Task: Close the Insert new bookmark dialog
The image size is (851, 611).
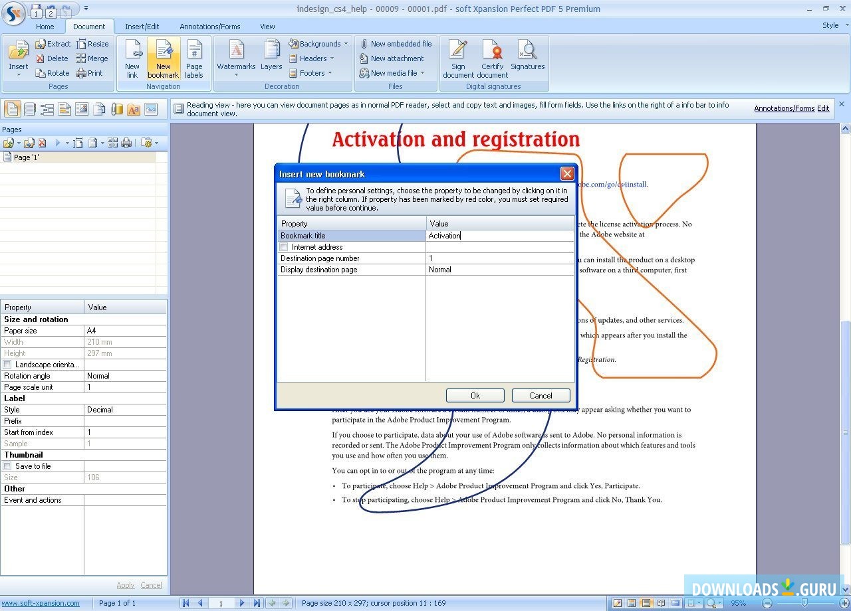Action: [567, 173]
